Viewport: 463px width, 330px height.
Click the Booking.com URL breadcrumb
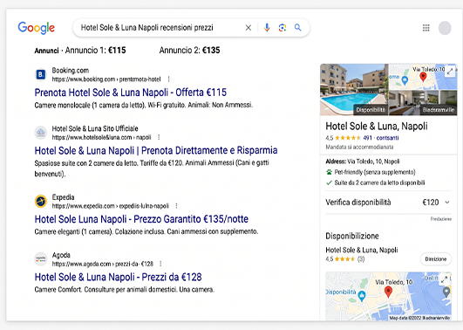pyautogui.click(x=106, y=79)
